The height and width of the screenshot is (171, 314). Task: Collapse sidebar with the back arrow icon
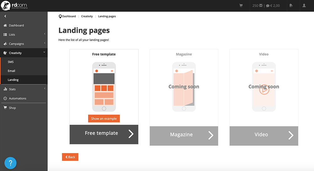(5, 16)
